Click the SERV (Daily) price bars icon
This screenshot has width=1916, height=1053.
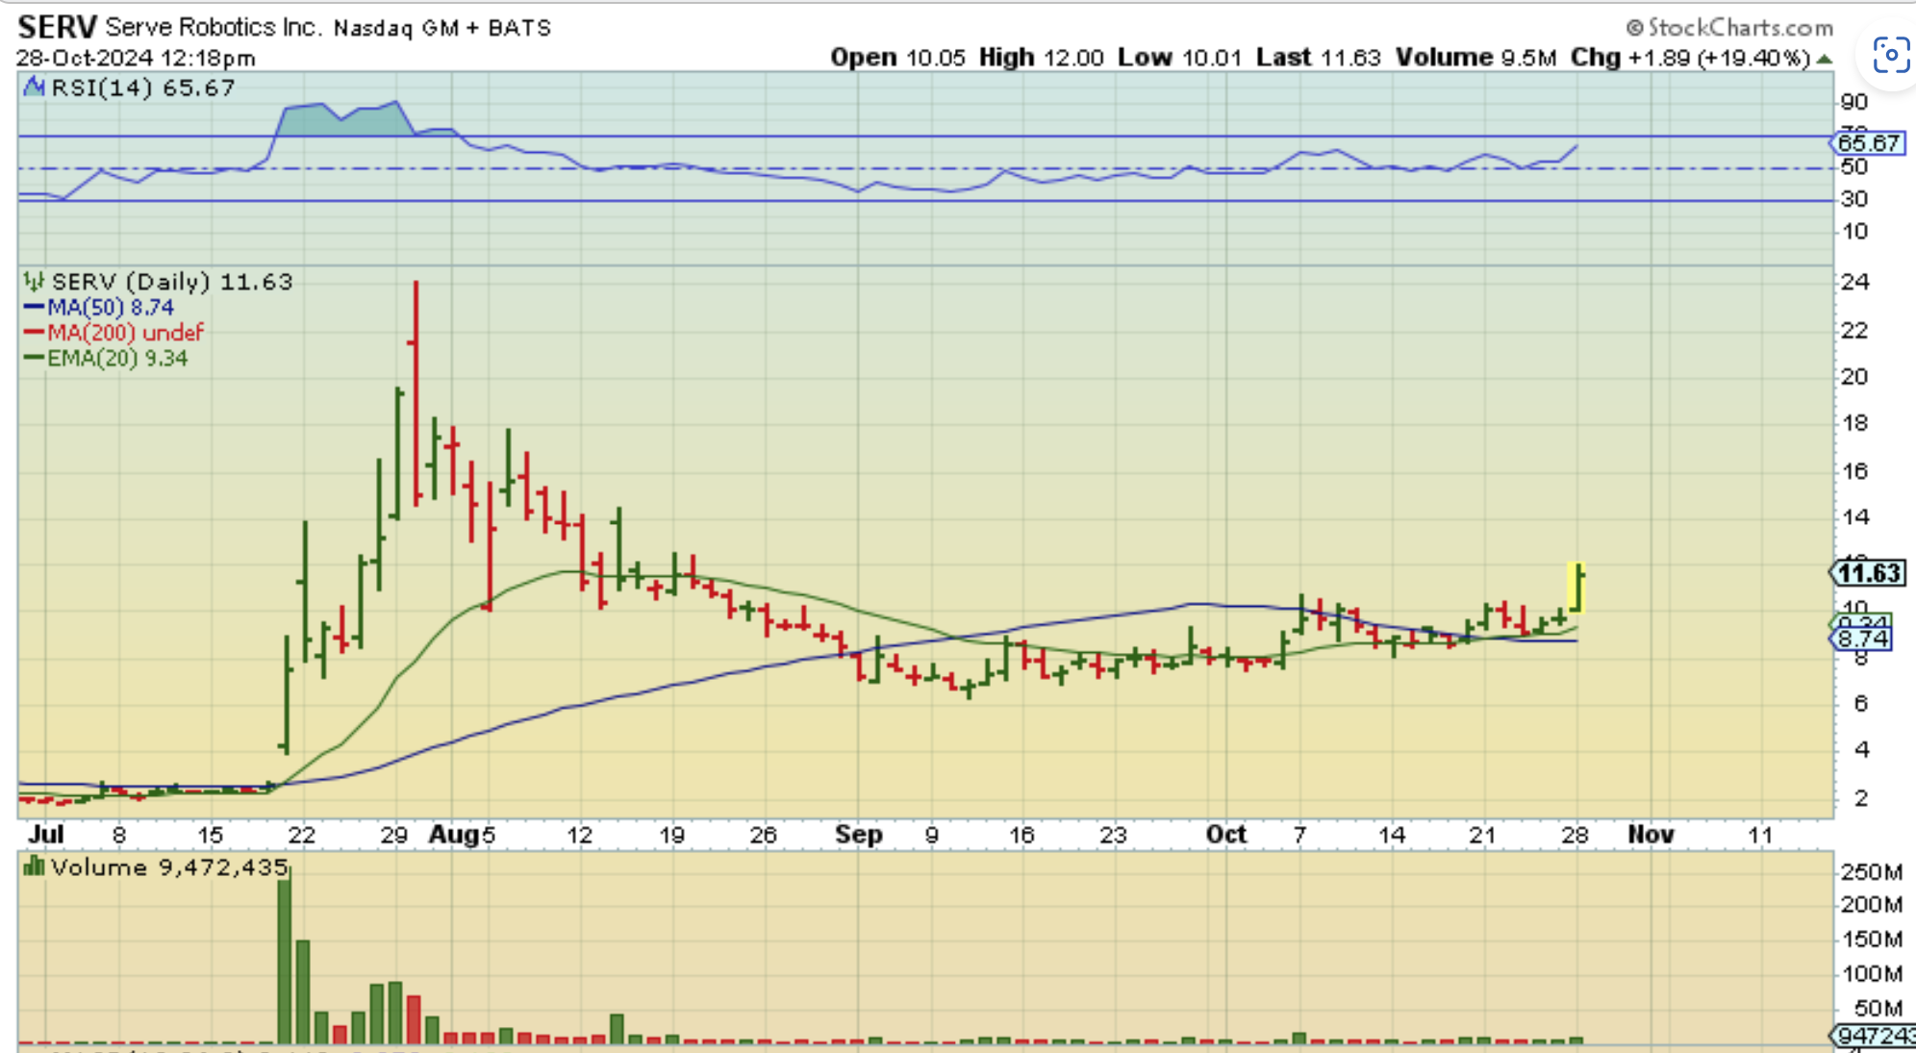pos(35,282)
